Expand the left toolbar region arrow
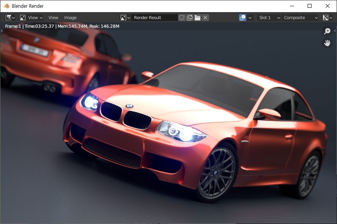The height and width of the screenshot is (224, 337). (2, 31)
